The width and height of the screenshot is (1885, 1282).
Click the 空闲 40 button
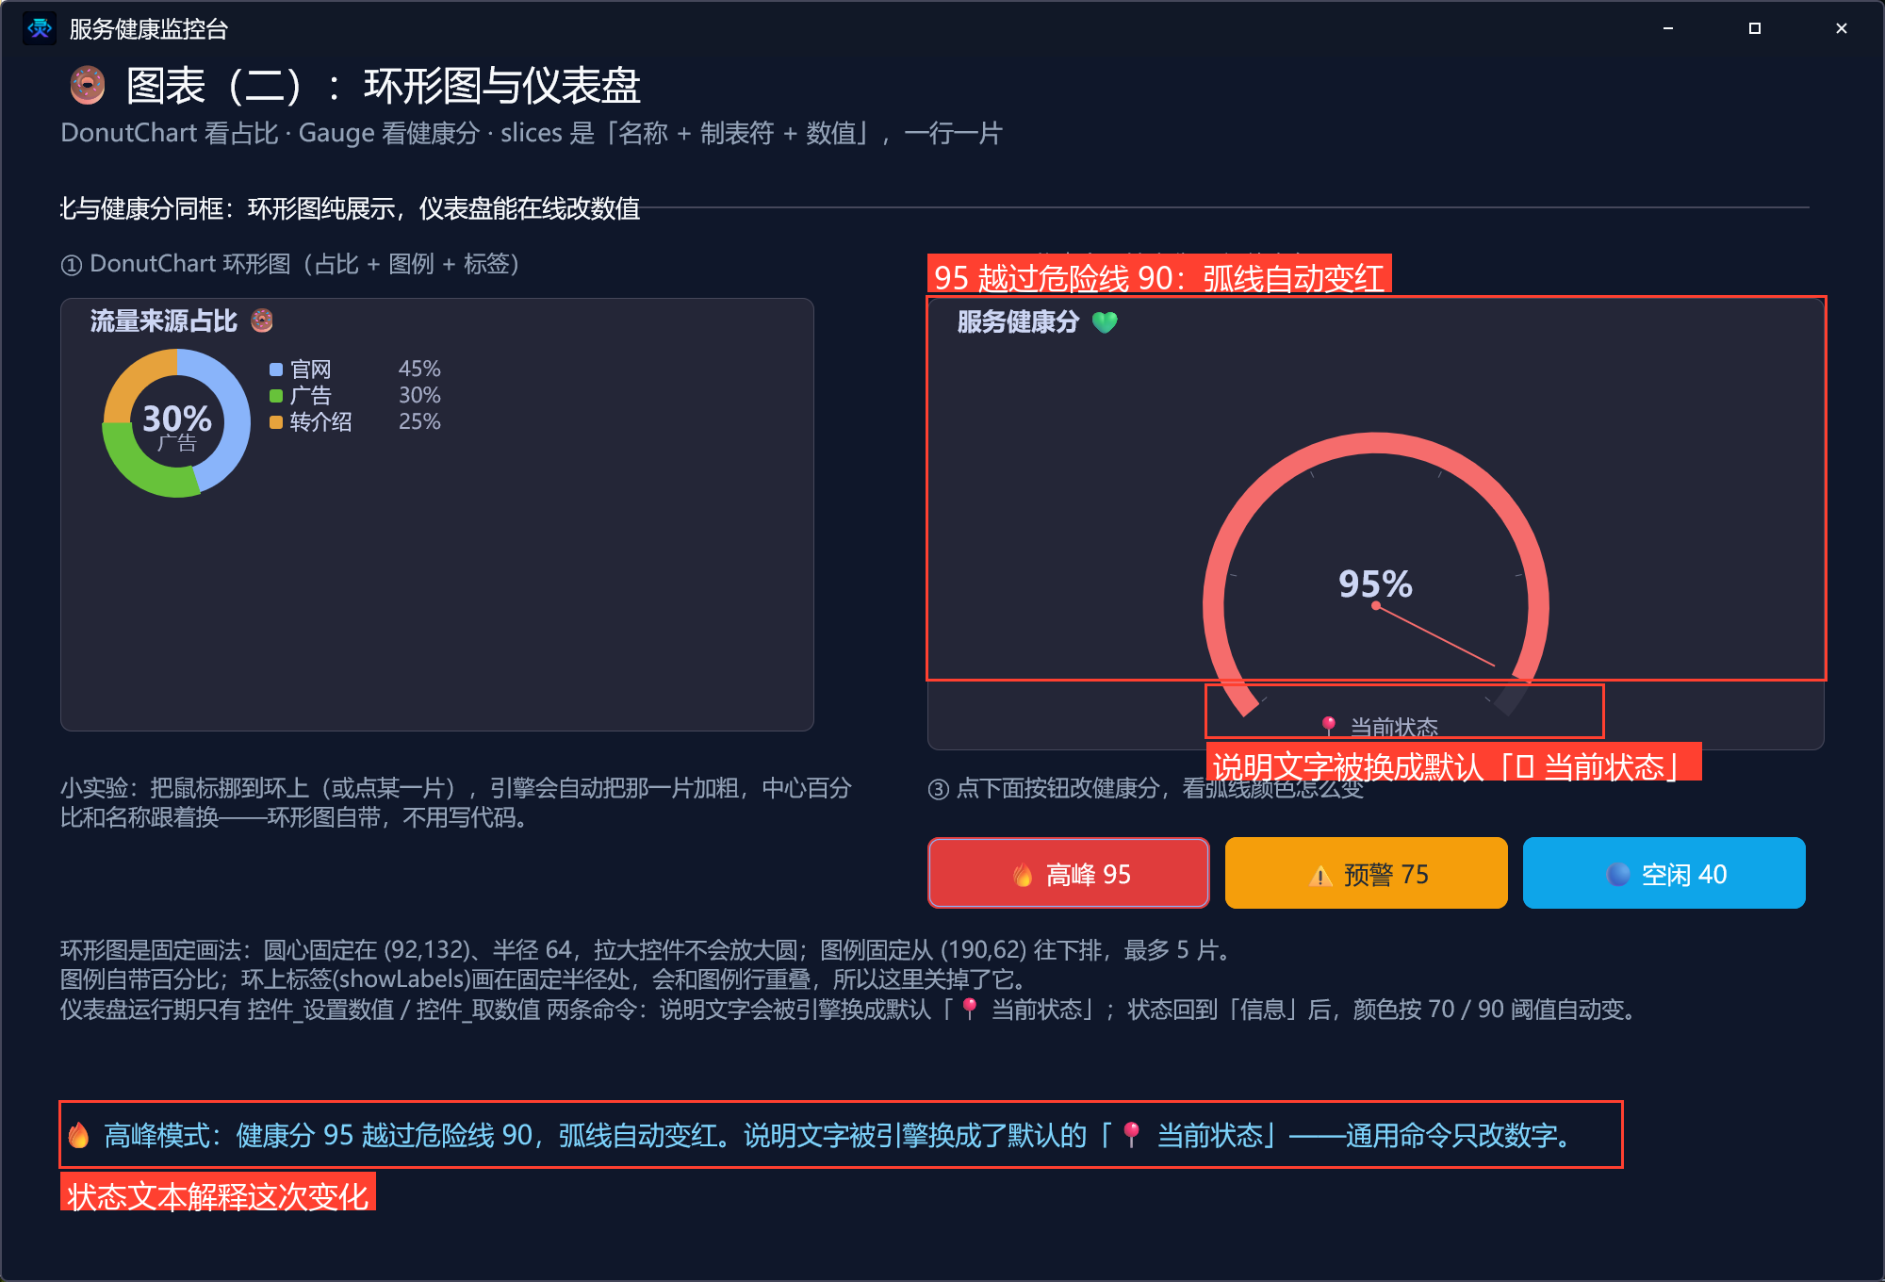click(x=1664, y=873)
